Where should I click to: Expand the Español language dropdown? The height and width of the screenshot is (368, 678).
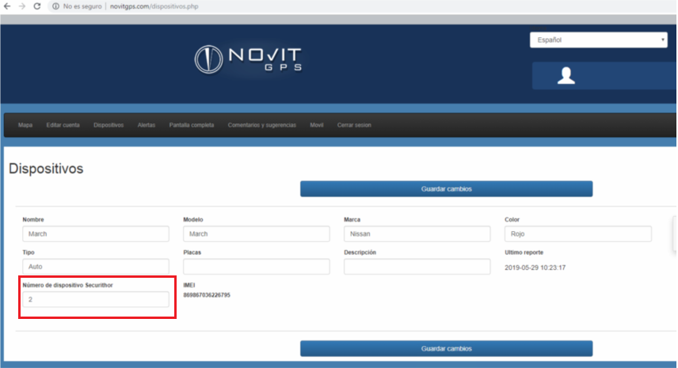[x=599, y=40]
